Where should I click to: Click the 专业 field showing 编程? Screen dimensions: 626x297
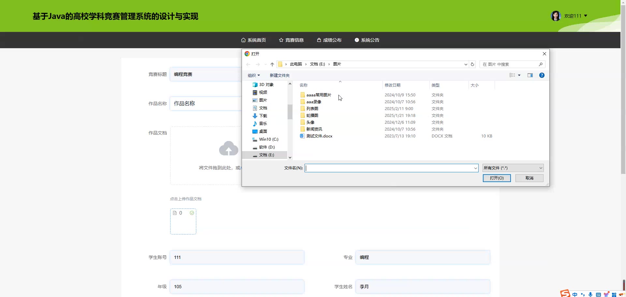(x=423, y=257)
